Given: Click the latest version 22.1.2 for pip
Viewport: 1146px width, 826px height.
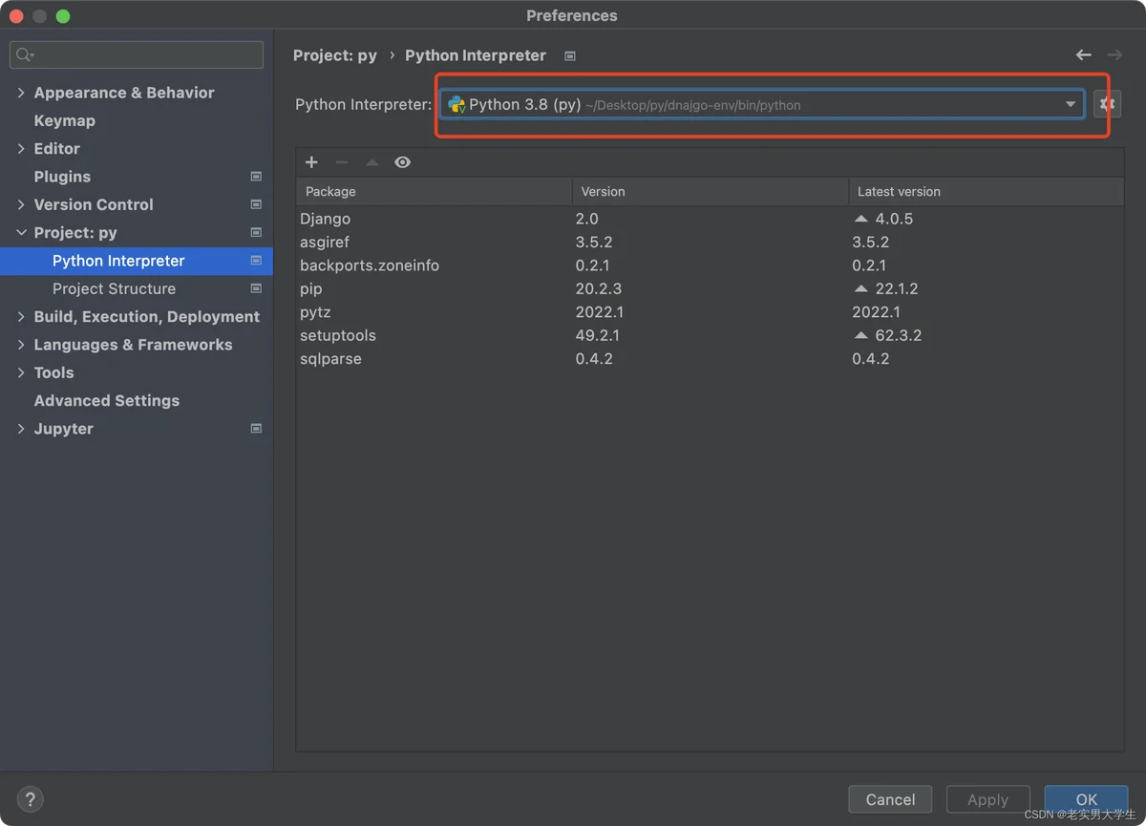Looking at the screenshot, I should [x=897, y=288].
